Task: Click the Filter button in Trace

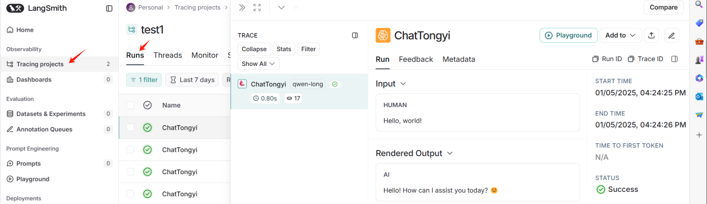Action: click(x=308, y=49)
